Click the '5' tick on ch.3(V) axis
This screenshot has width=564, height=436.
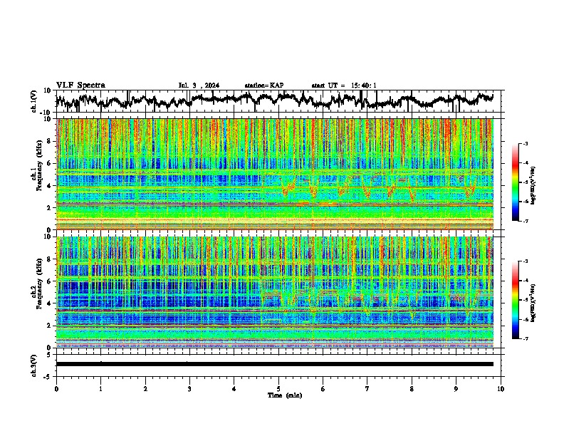click(48, 355)
